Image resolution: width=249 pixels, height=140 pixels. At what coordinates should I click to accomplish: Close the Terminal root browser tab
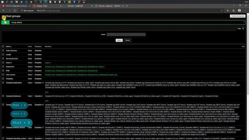coord(92,6)
